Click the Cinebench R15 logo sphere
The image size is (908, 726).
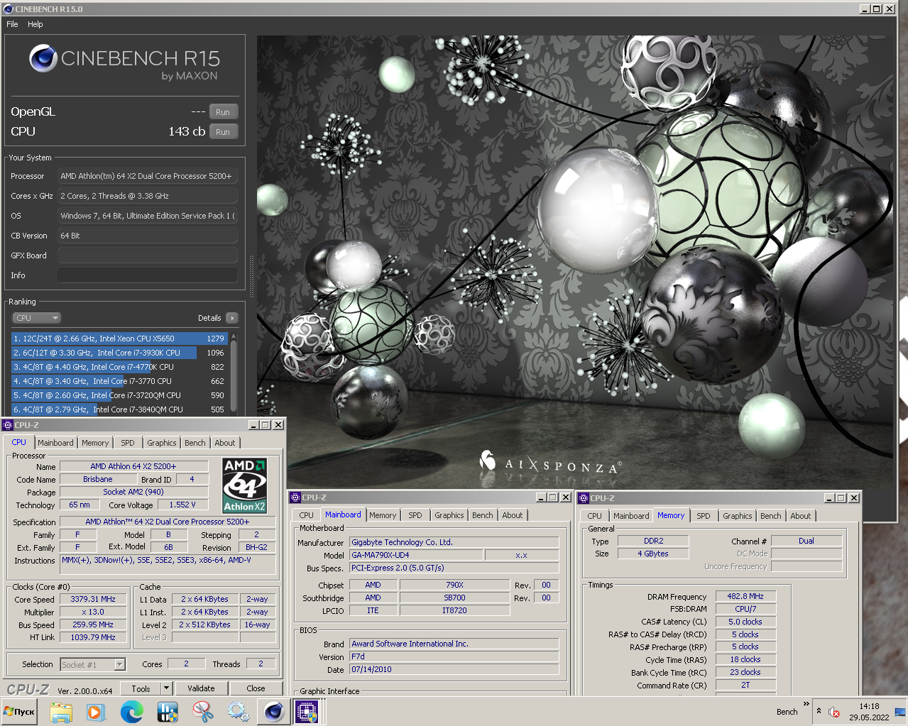[x=43, y=58]
